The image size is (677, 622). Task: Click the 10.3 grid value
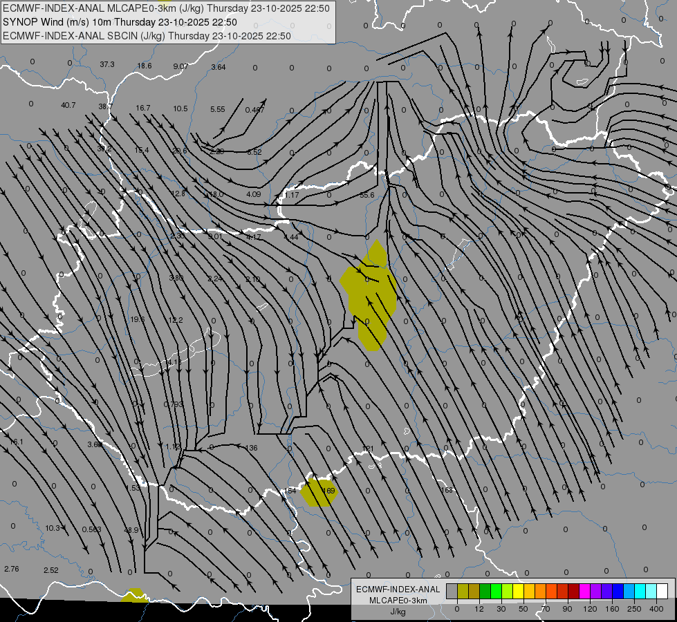53,528
